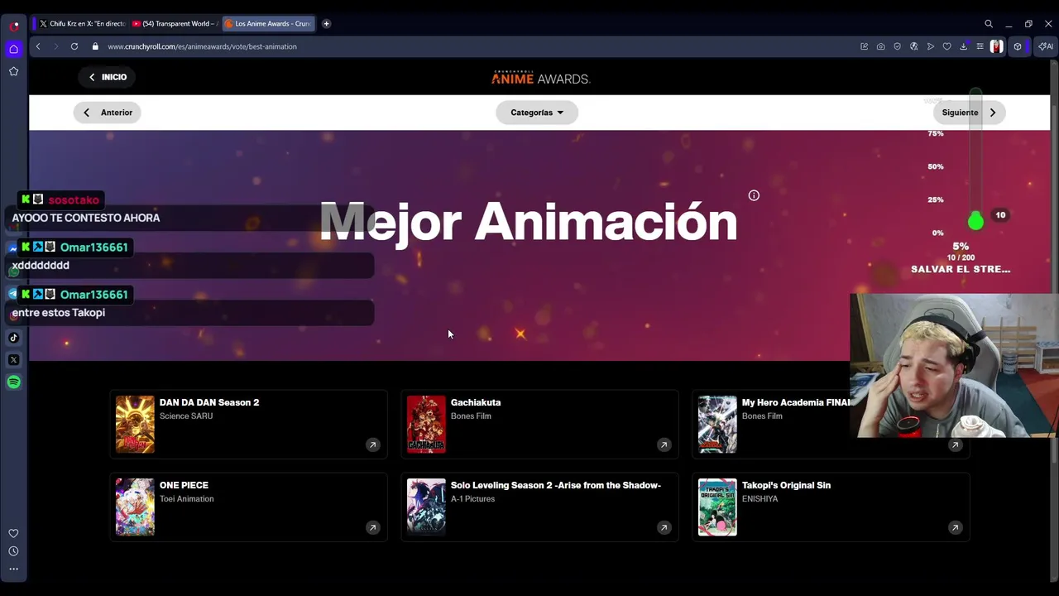Go to INICIO

108,77
